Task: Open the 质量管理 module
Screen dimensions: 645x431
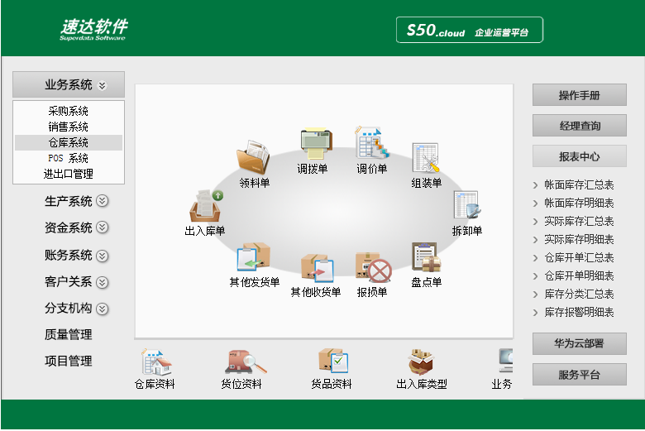Action: 69,335
